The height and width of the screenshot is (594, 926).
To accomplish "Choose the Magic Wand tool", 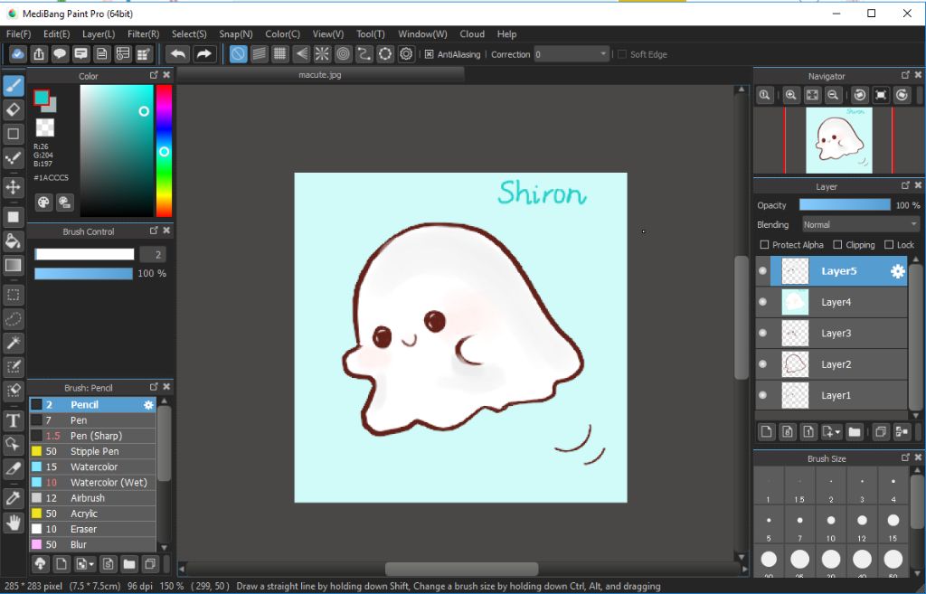I will tap(14, 343).
